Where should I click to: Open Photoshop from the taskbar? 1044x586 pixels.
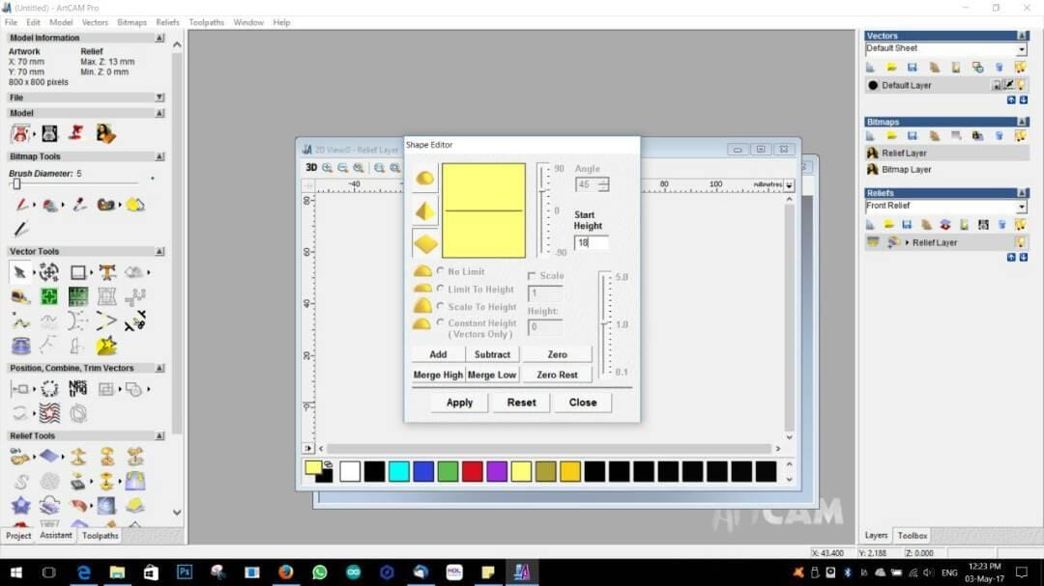(185, 572)
